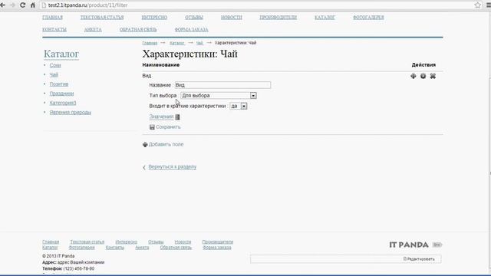
Task: Focus the Название input field
Action: [x=222, y=85]
